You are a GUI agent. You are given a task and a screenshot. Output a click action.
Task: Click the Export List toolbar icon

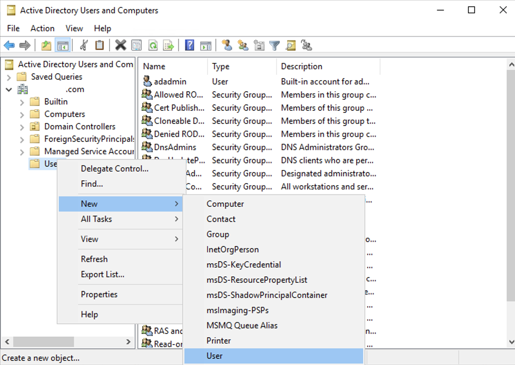(168, 45)
